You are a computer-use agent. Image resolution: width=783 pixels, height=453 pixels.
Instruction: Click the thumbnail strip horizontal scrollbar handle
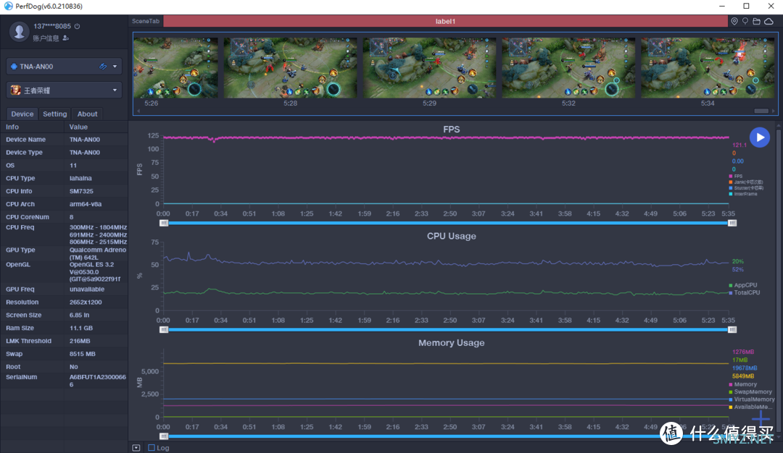pos(761,111)
